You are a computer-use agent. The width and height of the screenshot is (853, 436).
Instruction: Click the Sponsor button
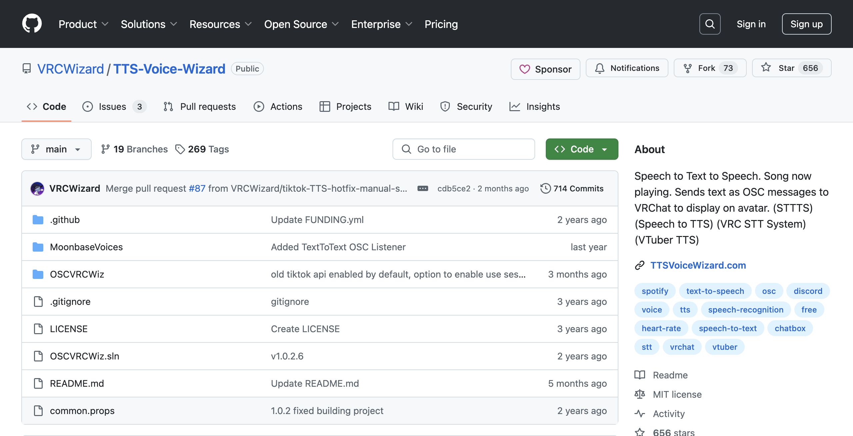545,69
